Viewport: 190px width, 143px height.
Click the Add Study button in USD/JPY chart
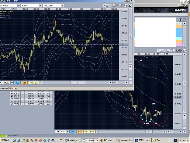5,83
